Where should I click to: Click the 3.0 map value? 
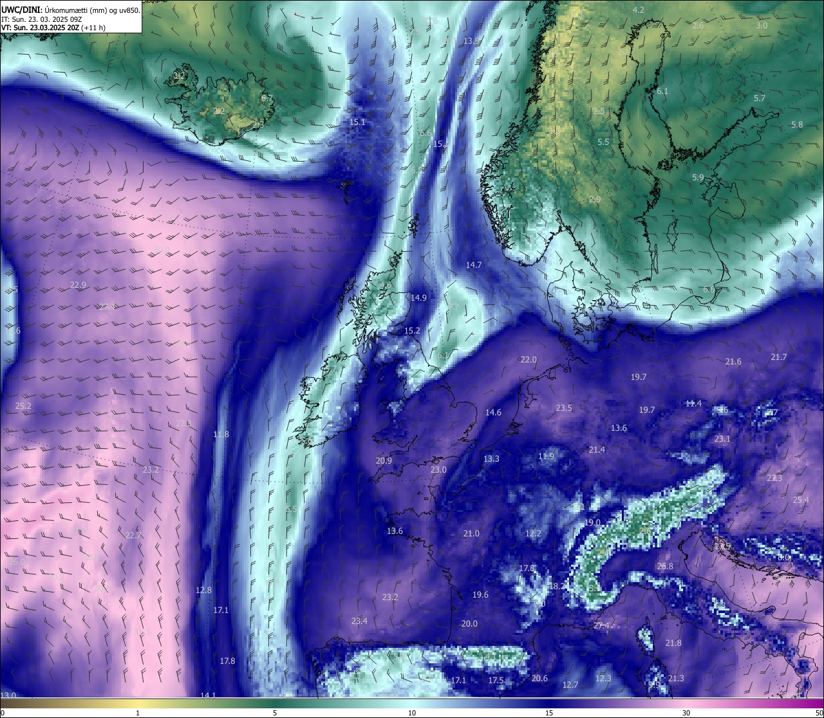(762, 25)
